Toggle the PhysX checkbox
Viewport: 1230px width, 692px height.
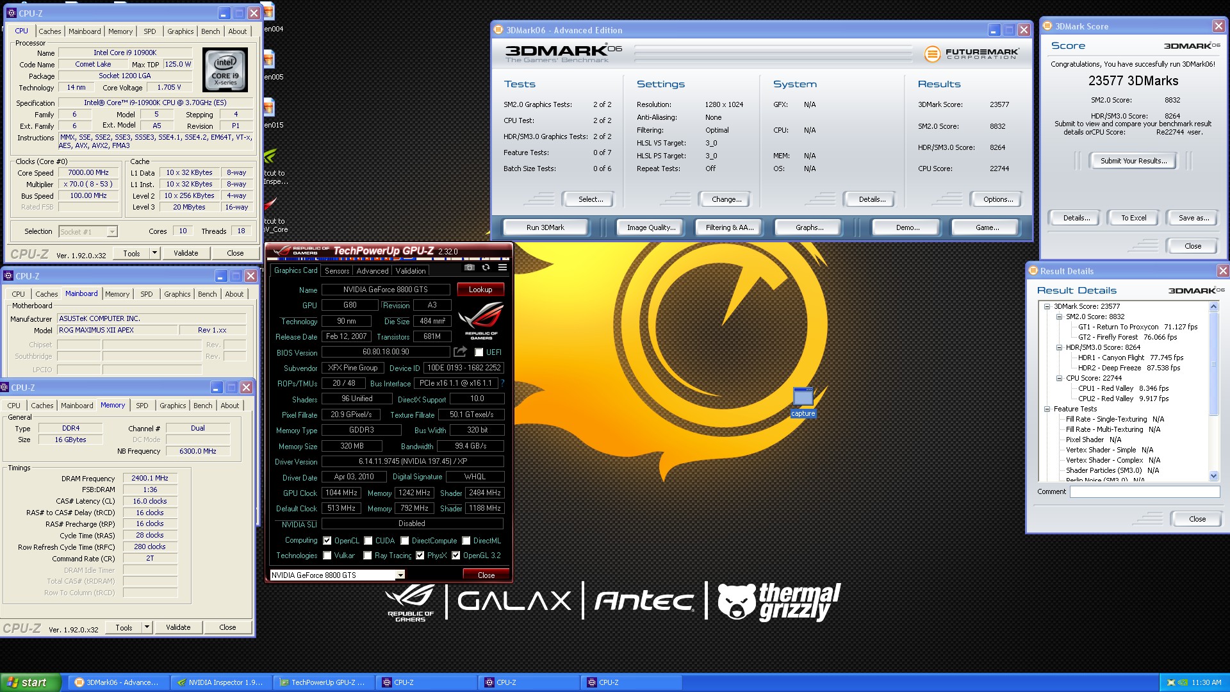click(420, 556)
